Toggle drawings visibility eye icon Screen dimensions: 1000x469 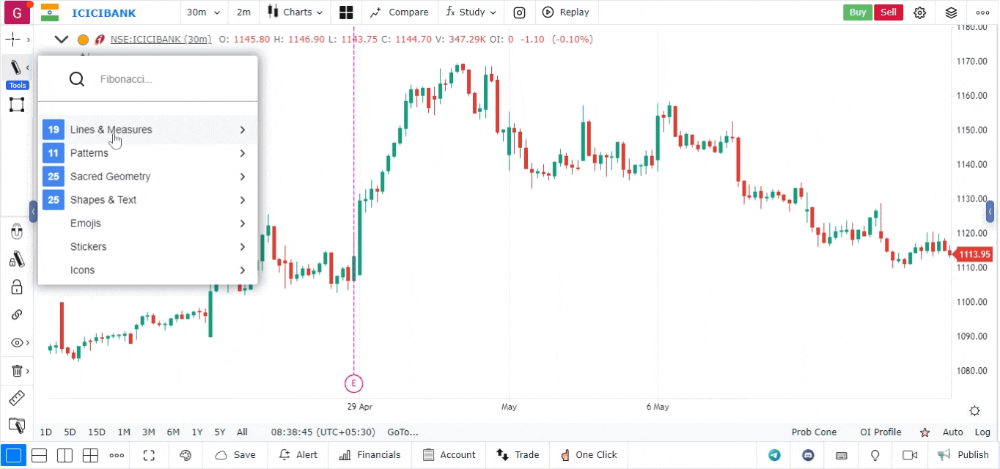[17, 343]
